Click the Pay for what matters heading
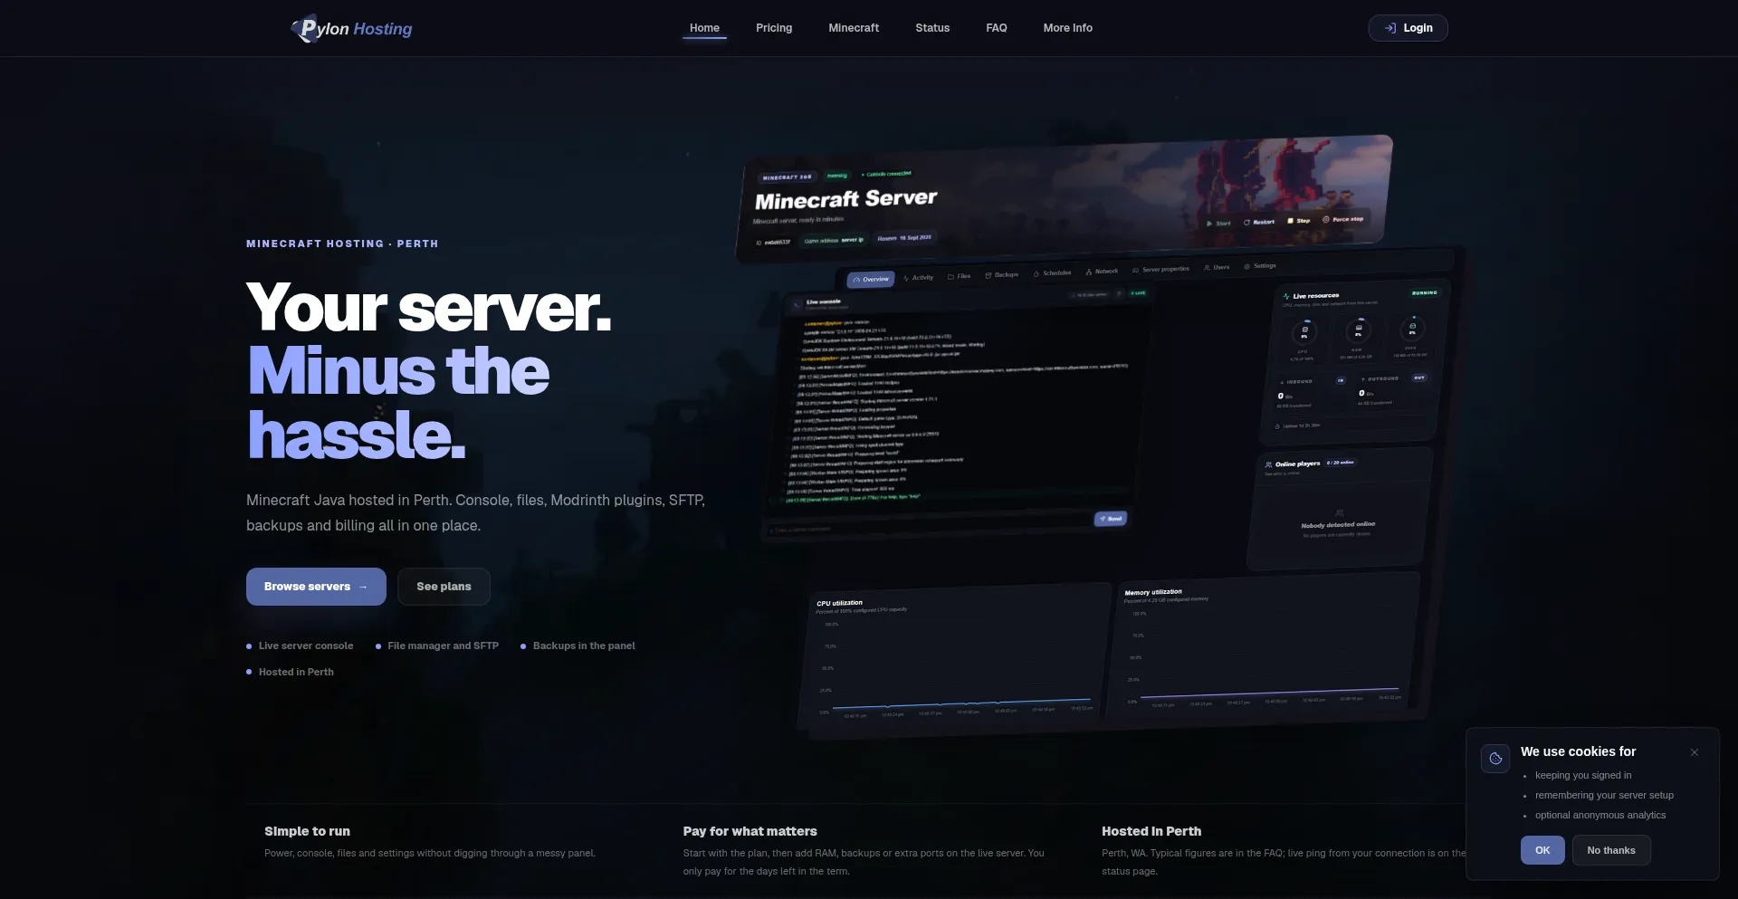1738x899 pixels. pyautogui.click(x=750, y=831)
